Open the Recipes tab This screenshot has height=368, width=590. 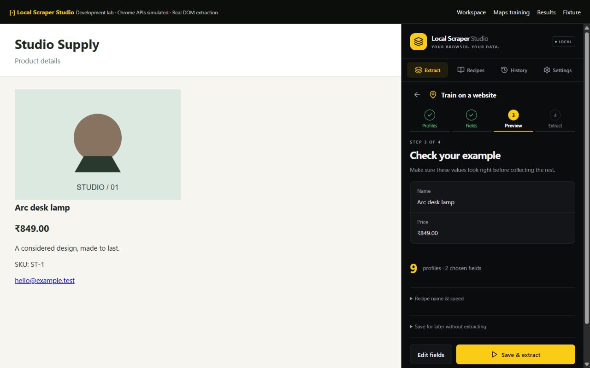pyautogui.click(x=471, y=70)
